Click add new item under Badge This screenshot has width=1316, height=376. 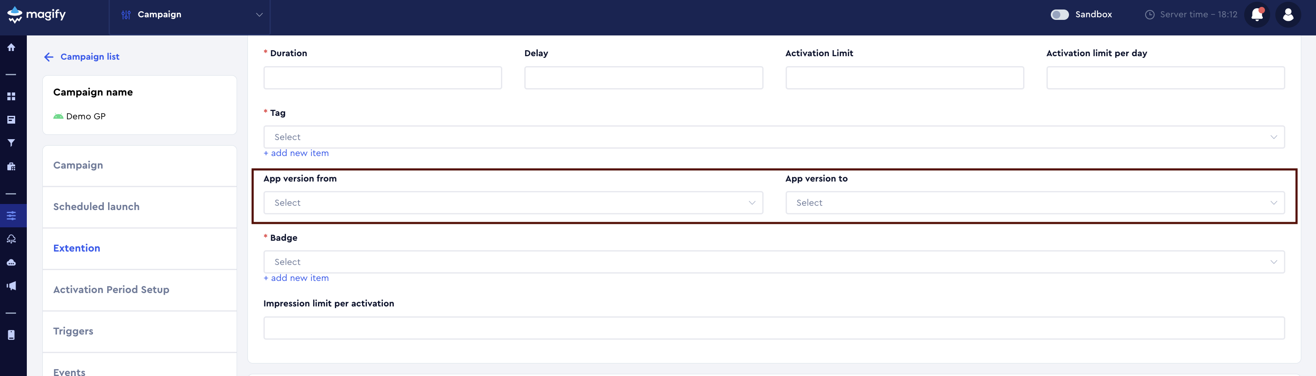point(296,278)
